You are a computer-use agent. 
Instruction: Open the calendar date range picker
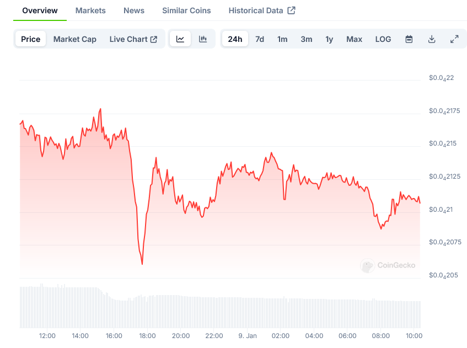[409, 39]
